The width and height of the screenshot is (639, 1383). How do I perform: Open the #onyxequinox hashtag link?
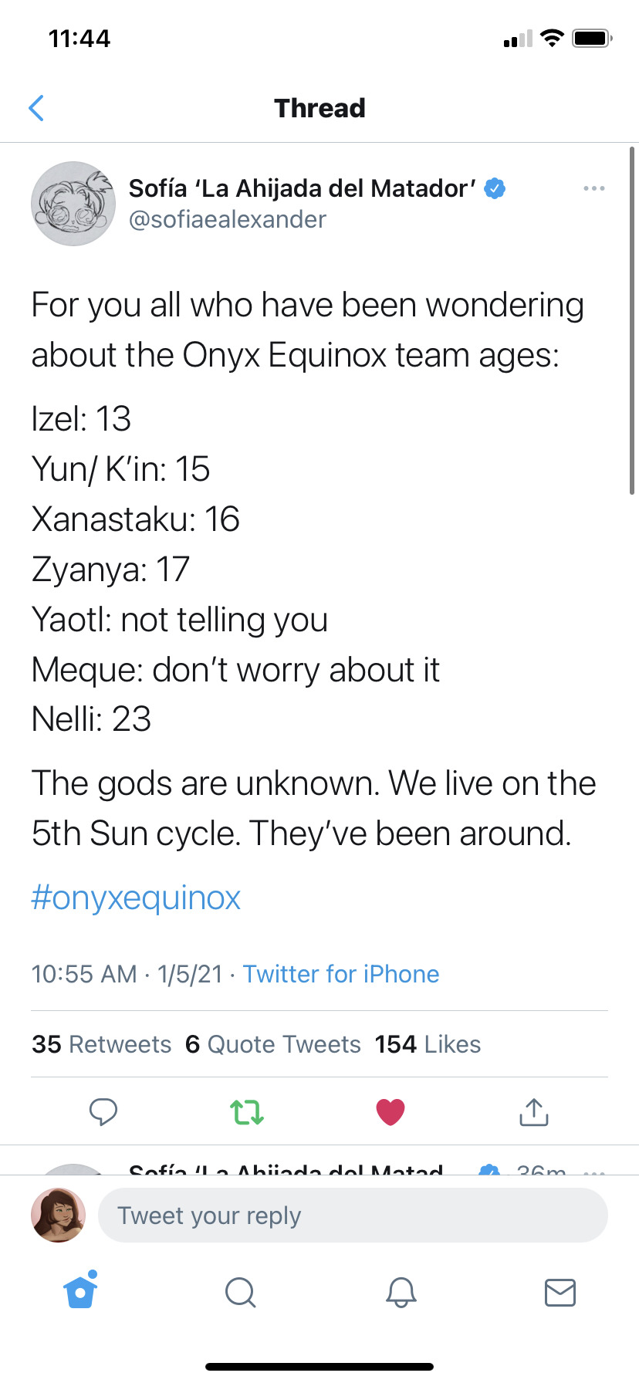coord(136,898)
